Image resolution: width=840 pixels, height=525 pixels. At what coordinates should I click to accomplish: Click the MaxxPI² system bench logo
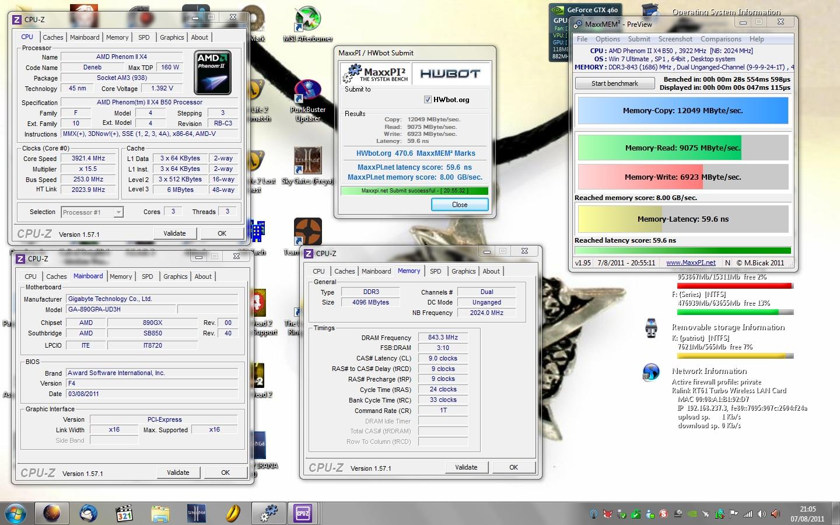[376, 73]
